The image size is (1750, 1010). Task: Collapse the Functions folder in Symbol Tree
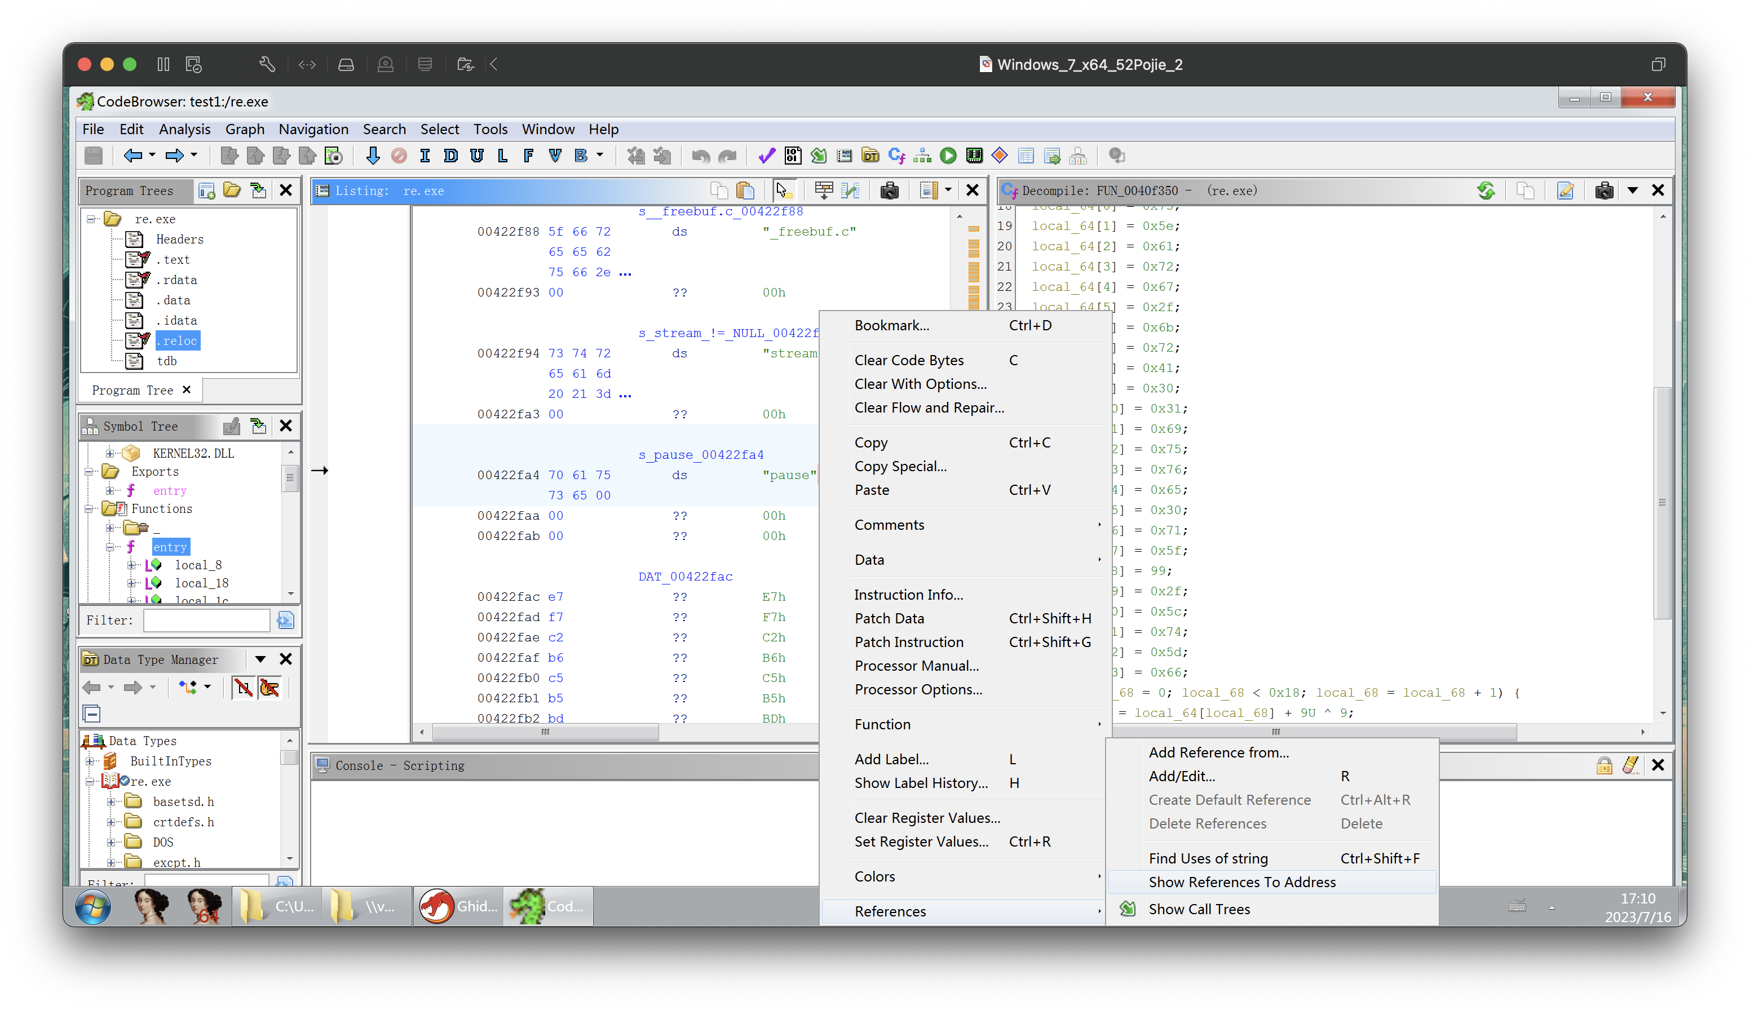90,508
